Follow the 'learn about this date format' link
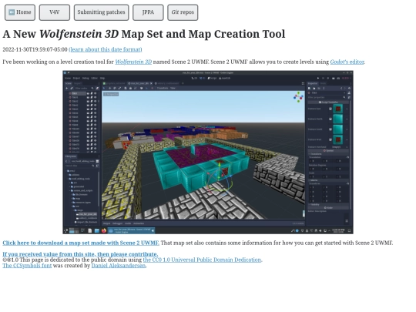 pos(106,49)
